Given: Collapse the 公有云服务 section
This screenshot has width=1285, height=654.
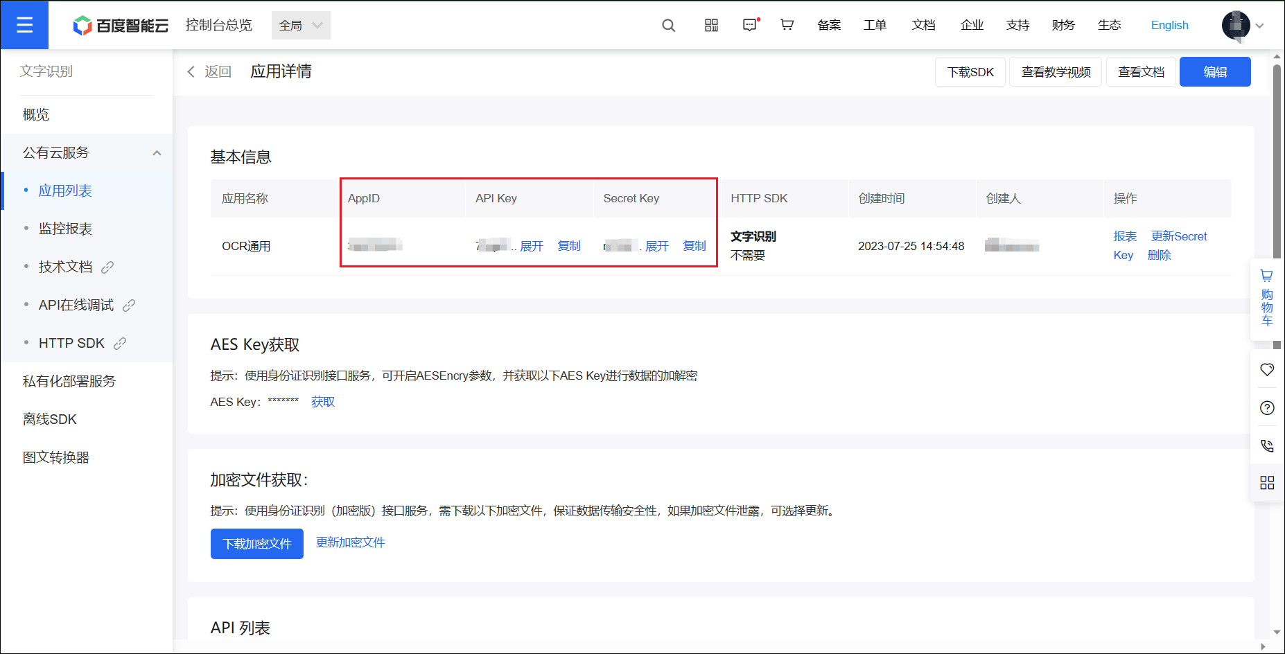Looking at the screenshot, I should click(157, 152).
